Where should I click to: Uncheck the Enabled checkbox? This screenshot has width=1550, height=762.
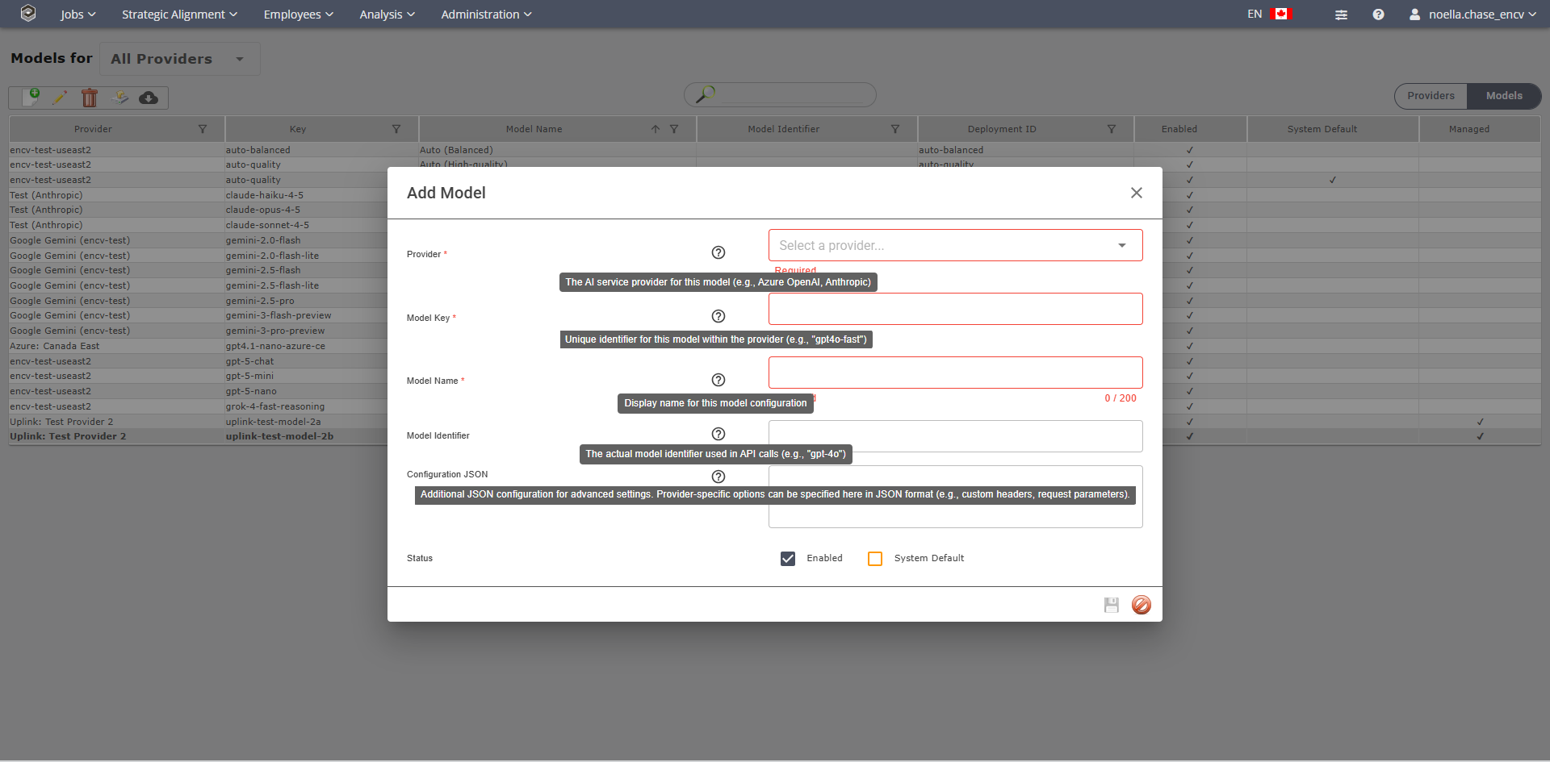[788, 559]
